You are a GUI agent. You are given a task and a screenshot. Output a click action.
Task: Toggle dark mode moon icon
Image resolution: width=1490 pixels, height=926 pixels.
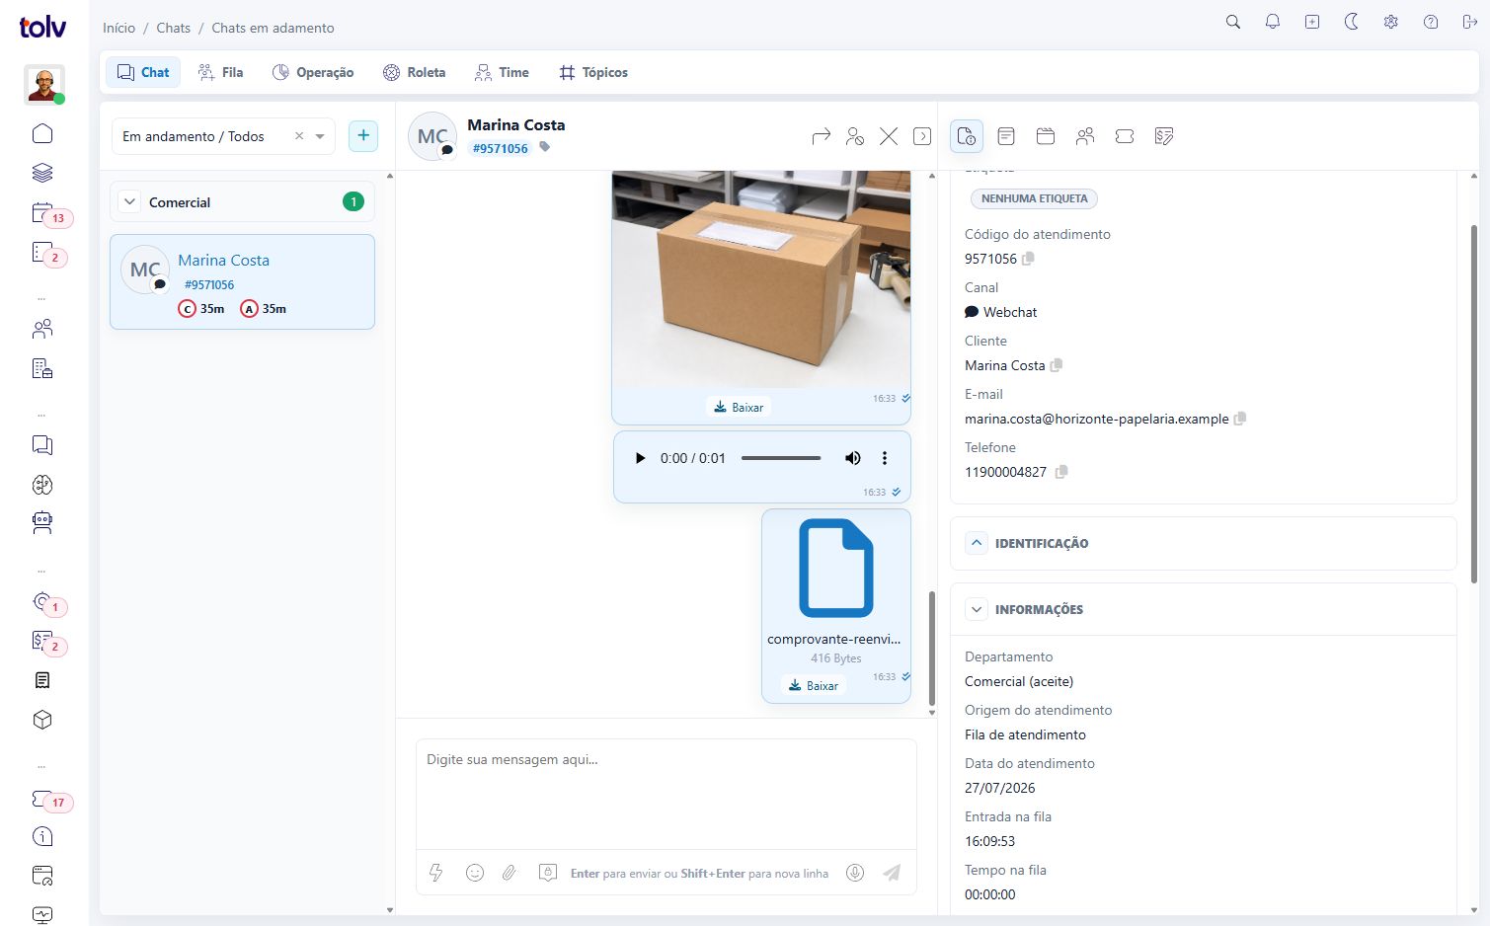coord(1352,22)
